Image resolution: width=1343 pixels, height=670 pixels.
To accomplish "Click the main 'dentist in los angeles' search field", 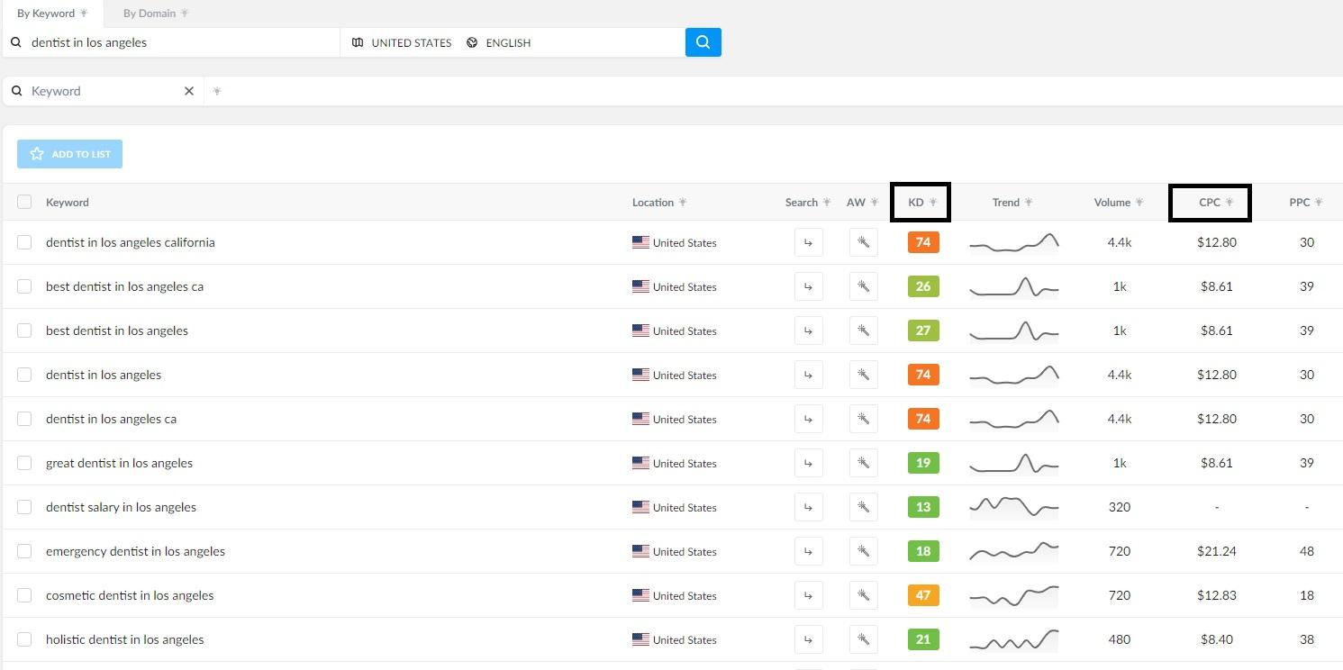I will pyautogui.click(x=171, y=42).
